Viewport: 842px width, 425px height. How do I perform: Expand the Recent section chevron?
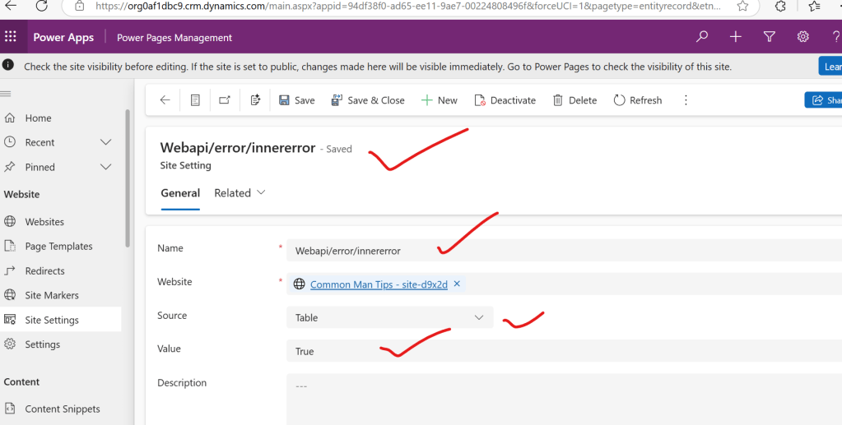point(105,142)
